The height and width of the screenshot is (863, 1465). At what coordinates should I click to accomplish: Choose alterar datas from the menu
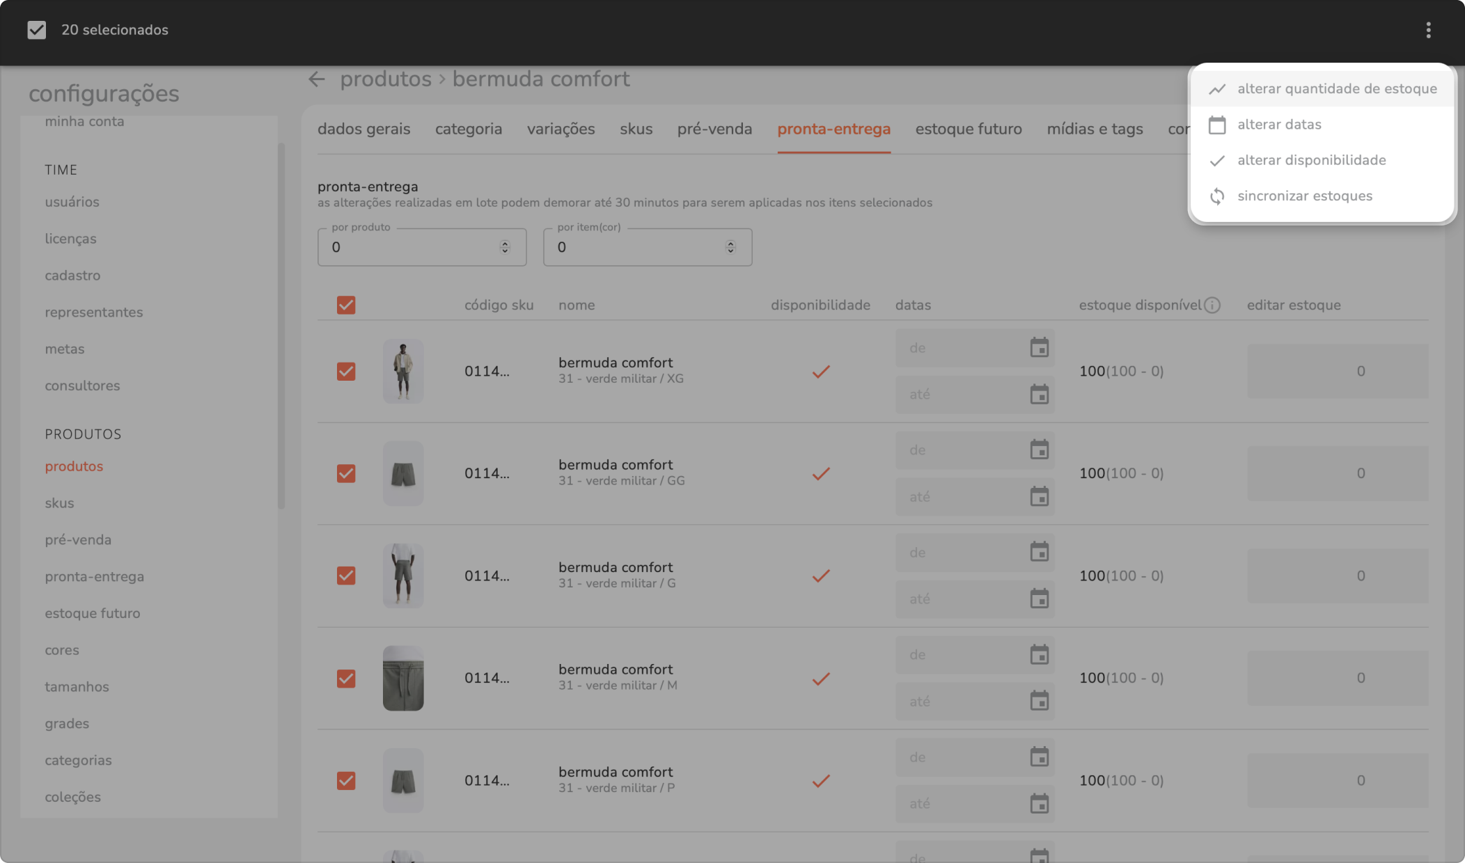[1278, 125]
